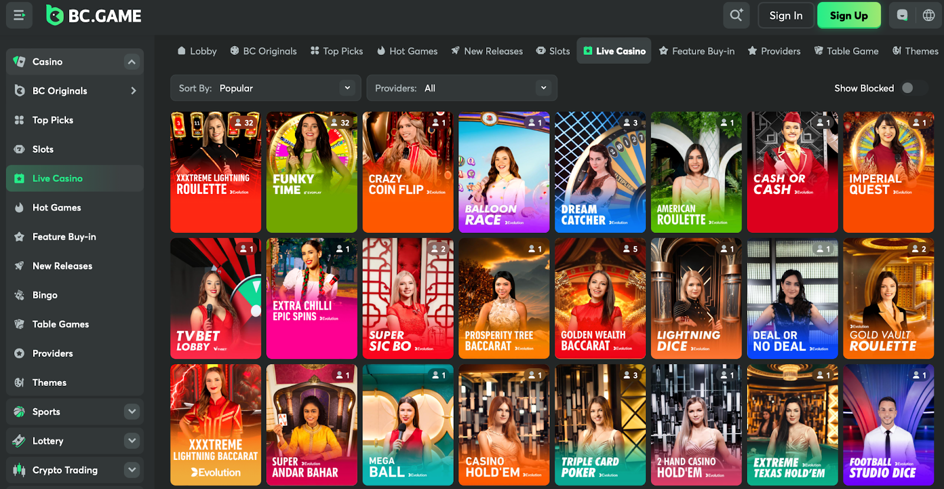Switch to the Providers tab

[x=774, y=51]
